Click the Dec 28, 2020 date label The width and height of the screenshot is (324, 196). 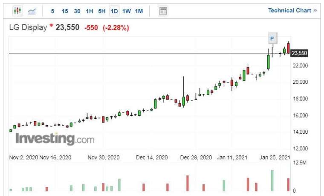tap(196, 158)
